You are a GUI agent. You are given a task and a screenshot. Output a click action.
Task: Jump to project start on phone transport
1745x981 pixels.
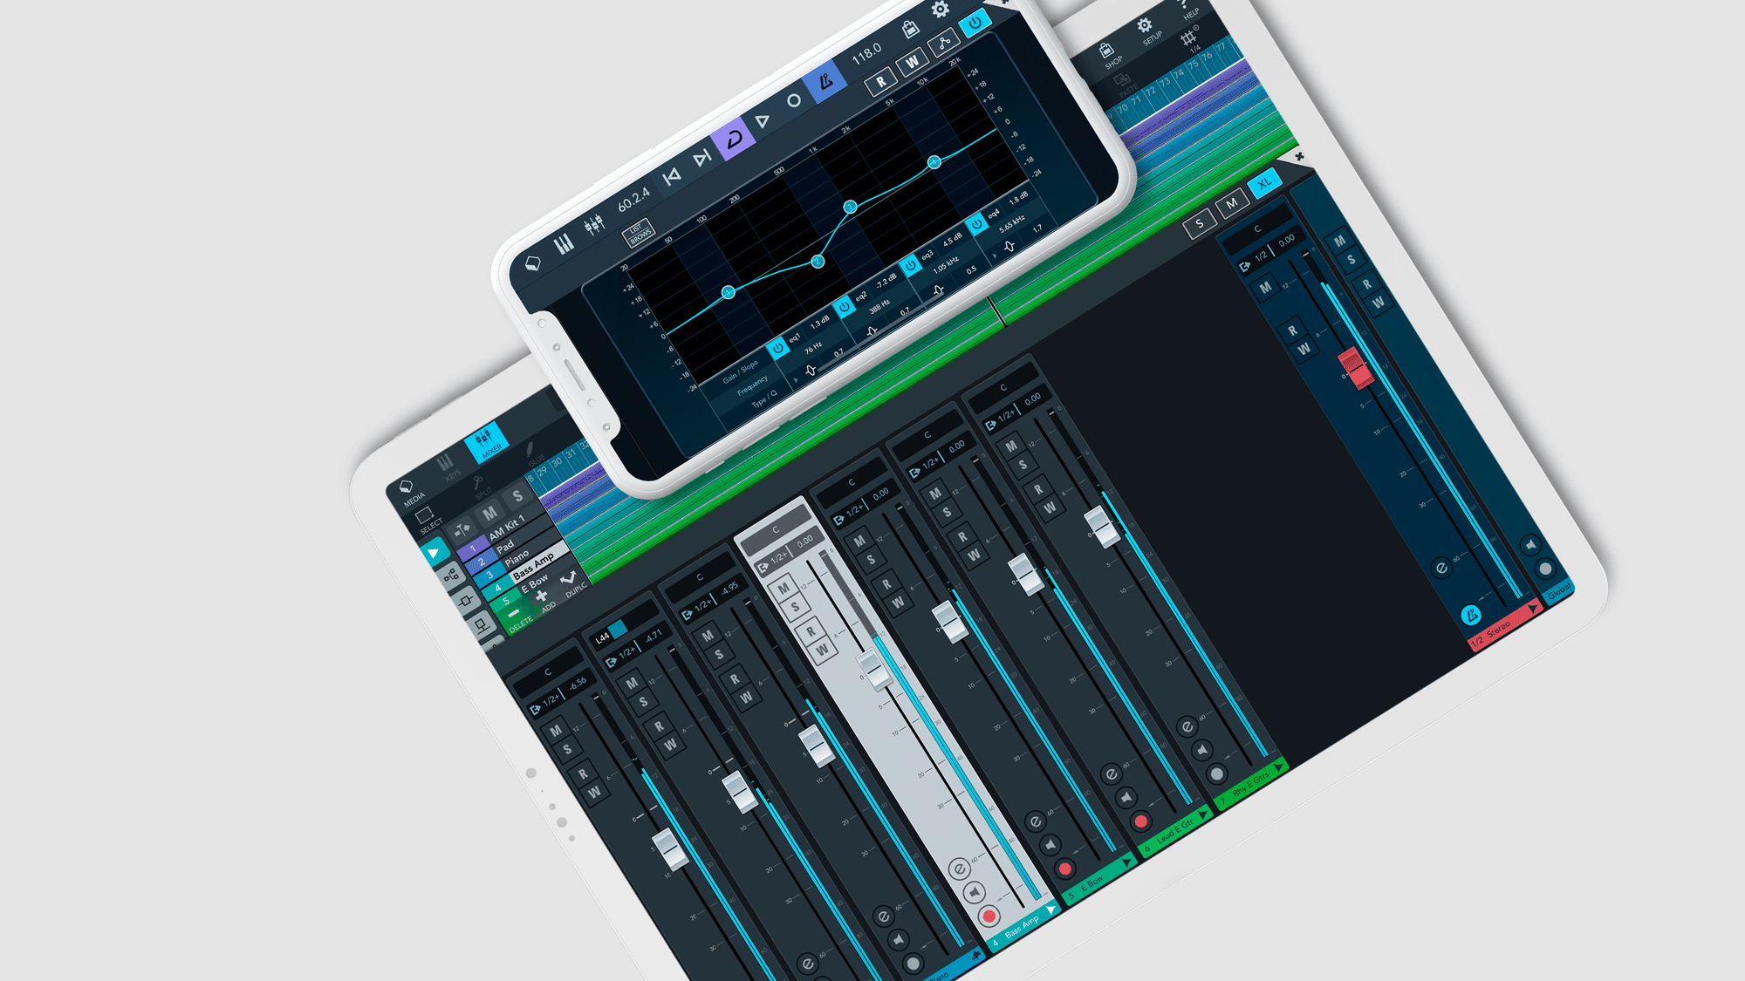[x=671, y=177]
